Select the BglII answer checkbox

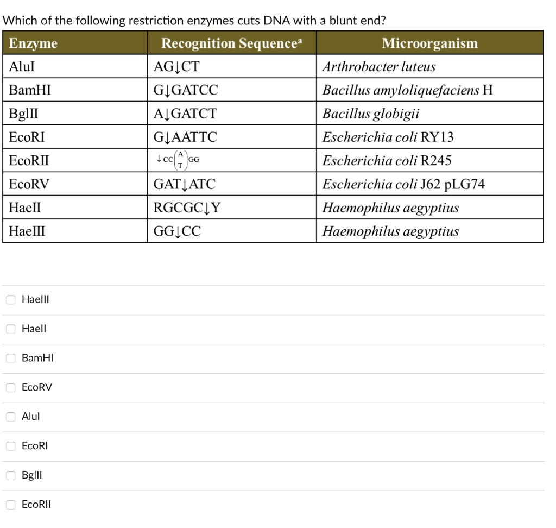10,475
